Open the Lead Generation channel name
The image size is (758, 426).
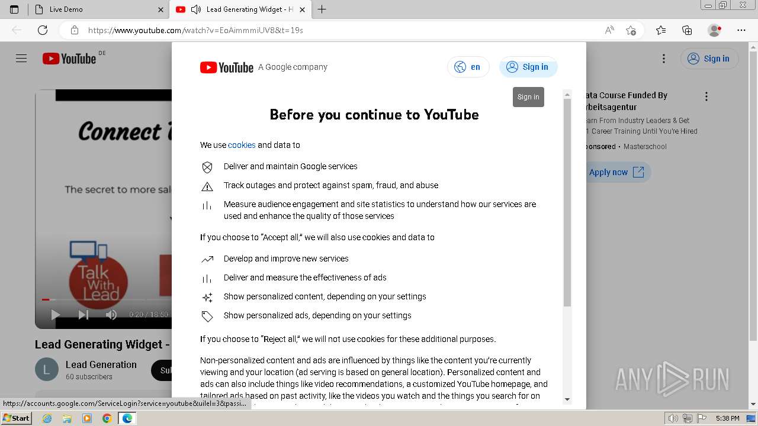tap(101, 364)
